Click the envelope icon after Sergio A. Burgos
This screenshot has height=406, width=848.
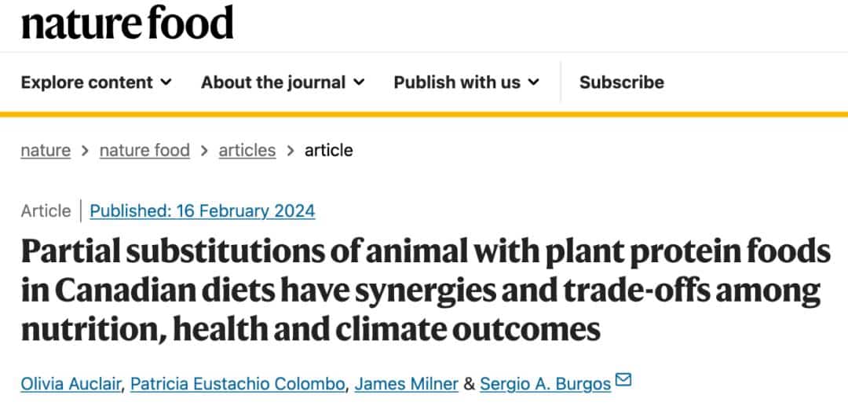(x=623, y=381)
